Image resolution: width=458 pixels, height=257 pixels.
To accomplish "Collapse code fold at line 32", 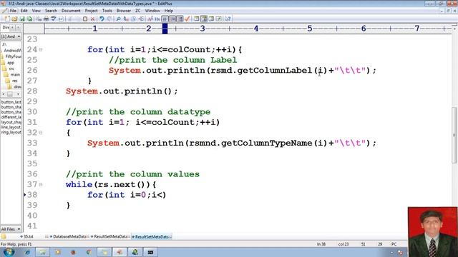I will [41, 133].
